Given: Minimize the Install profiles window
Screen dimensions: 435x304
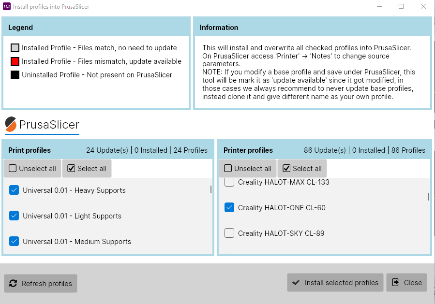Looking at the screenshot, I should pyautogui.click(x=379, y=6).
